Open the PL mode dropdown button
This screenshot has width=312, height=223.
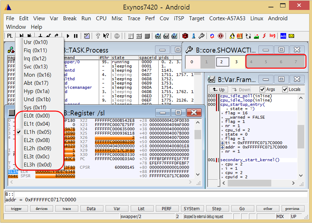(x=10, y=36)
